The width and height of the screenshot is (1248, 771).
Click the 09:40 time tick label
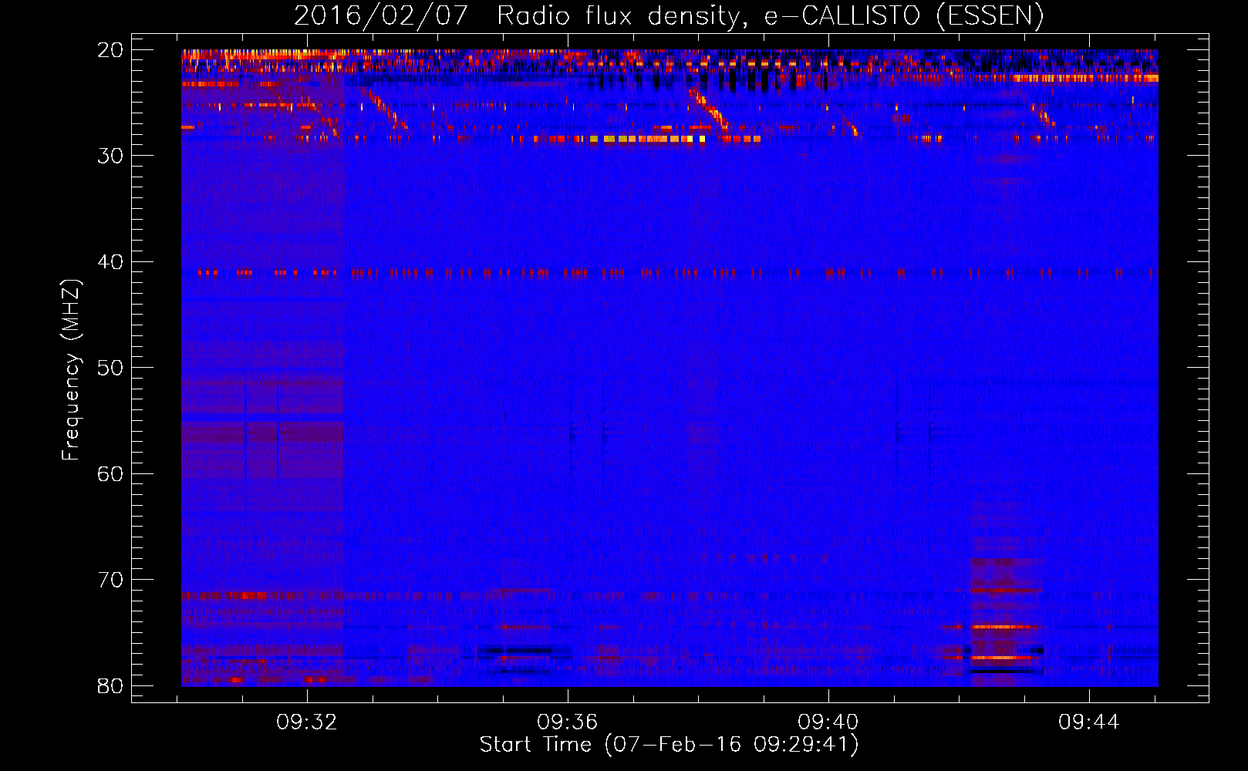(828, 722)
